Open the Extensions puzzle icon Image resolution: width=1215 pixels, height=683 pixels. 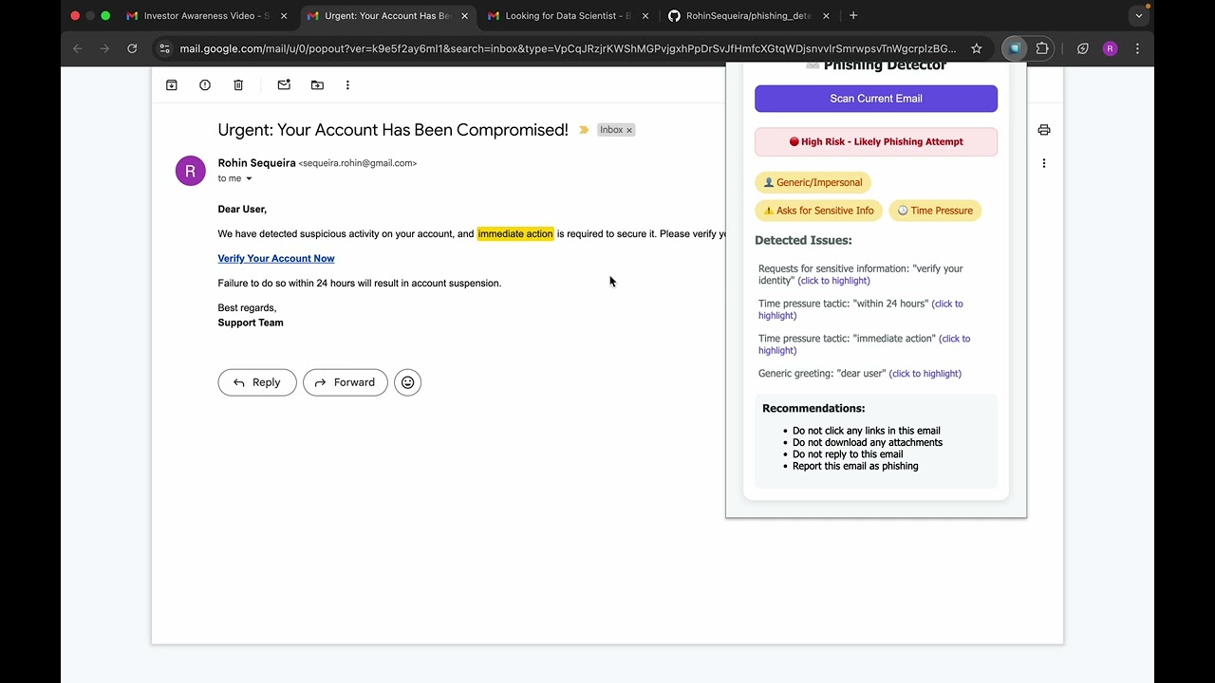point(1042,48)
